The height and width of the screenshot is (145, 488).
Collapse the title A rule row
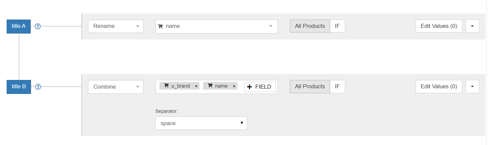point(472,26)
